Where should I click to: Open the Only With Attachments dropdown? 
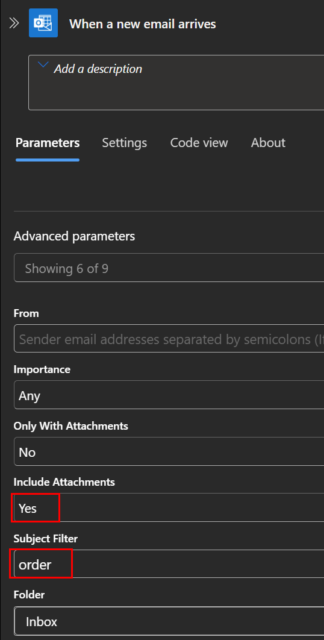[x=169, y=451]
